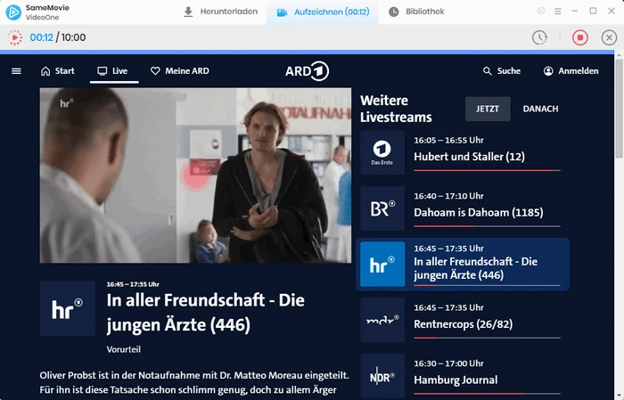This screenshot has height=400, width=624.
Task: Click the 16:30 – 17:00 Uhr time
Action: click(448, 363)
